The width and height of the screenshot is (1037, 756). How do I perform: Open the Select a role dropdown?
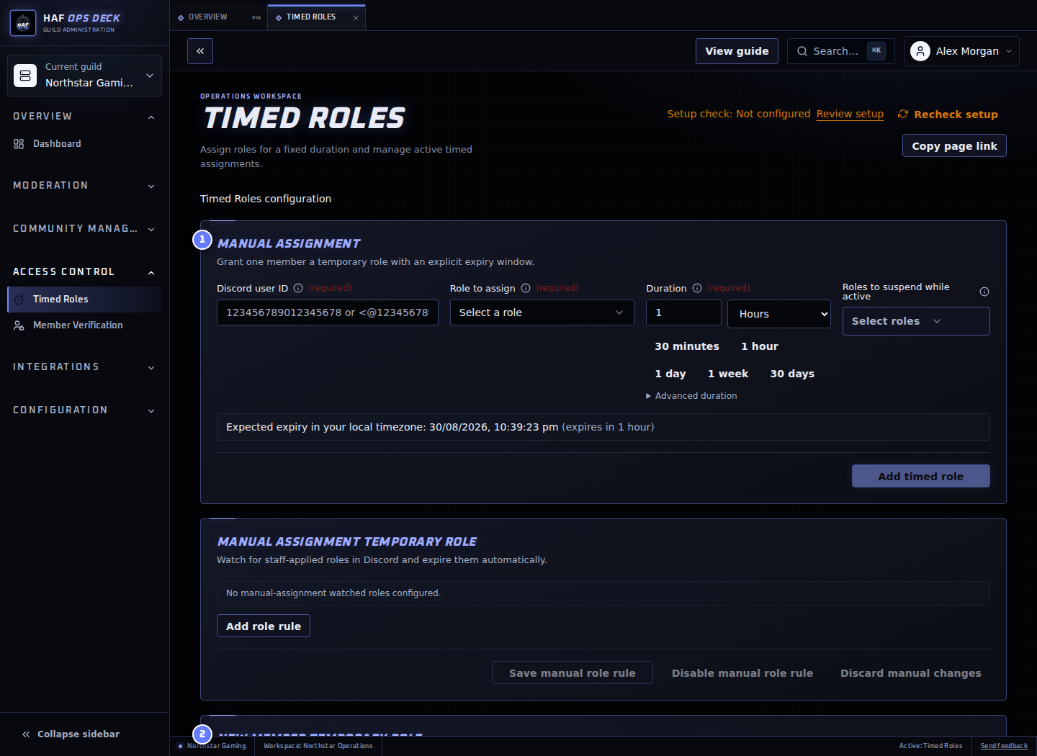click(542, 312)
